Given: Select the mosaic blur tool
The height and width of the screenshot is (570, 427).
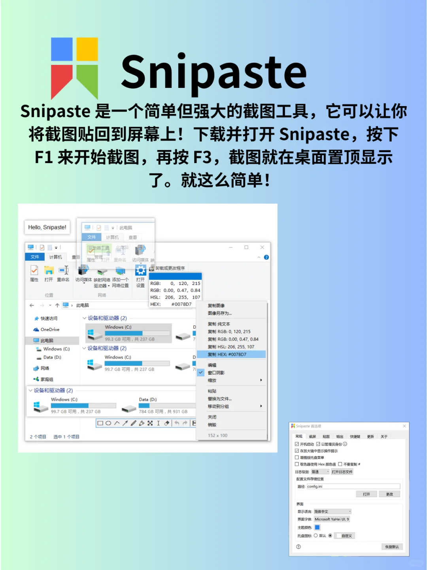Looking at the screenshot, I should (x=150, y=423).
